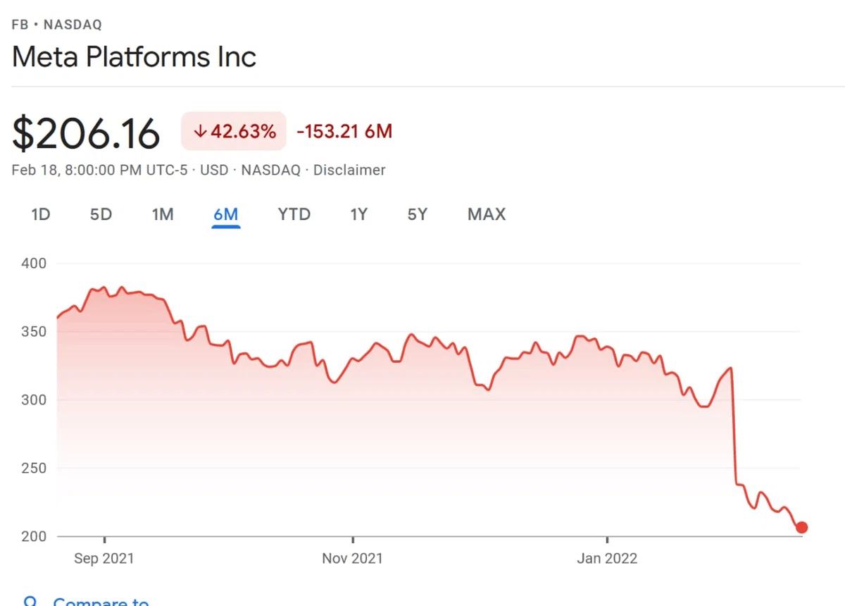Click the Compare to search icon

tap(30, 601)
